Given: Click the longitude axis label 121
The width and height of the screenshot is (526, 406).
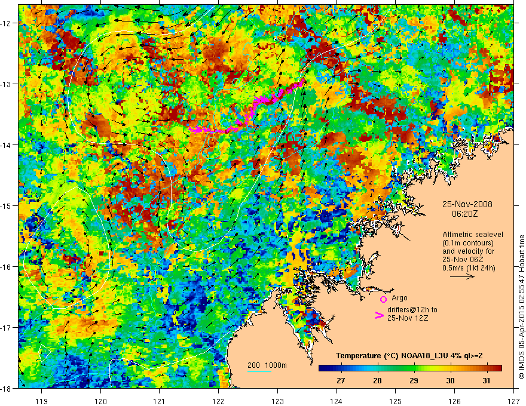Looking at the screenshot, I should point(160,401).
